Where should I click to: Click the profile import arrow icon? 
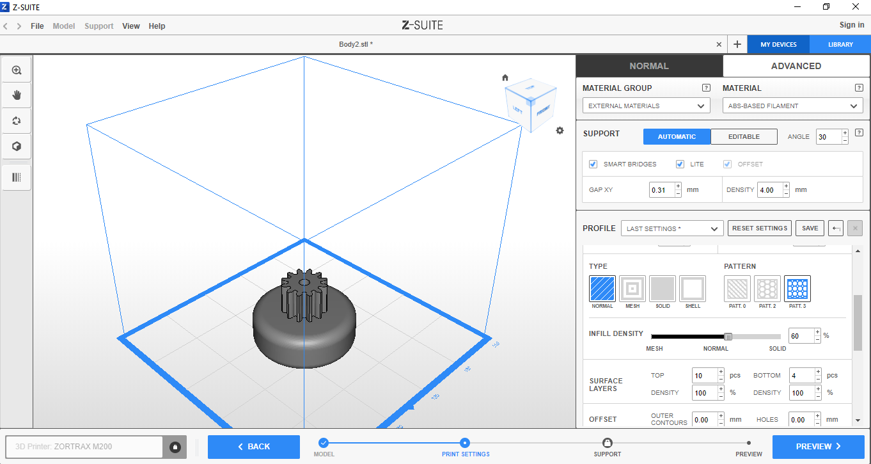pyautogui.click(x=836, y=228)
